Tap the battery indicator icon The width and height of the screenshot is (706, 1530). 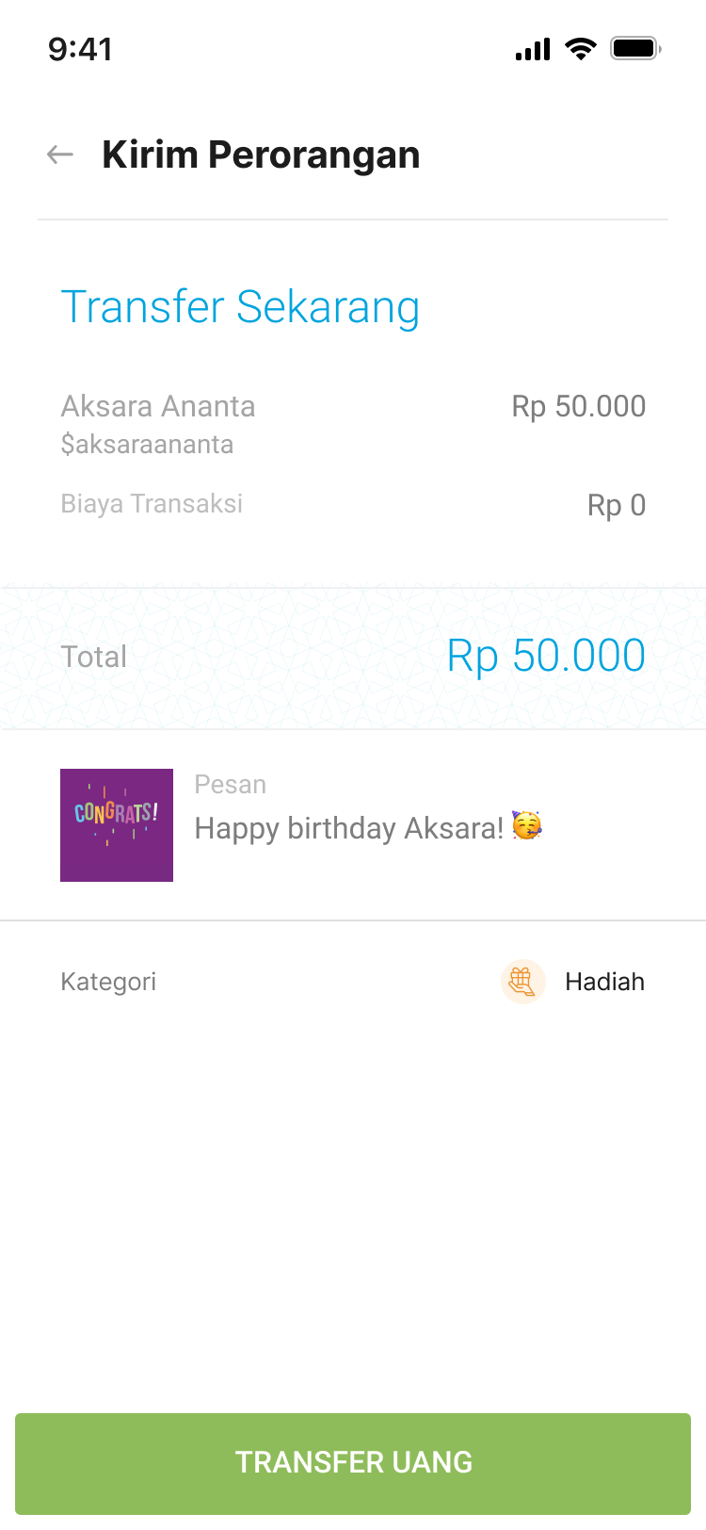[x=635, y=49]
